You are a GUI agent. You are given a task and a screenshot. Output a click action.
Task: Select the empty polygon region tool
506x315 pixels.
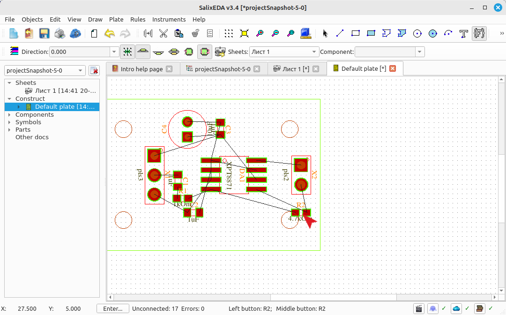(x=386, y=33)
